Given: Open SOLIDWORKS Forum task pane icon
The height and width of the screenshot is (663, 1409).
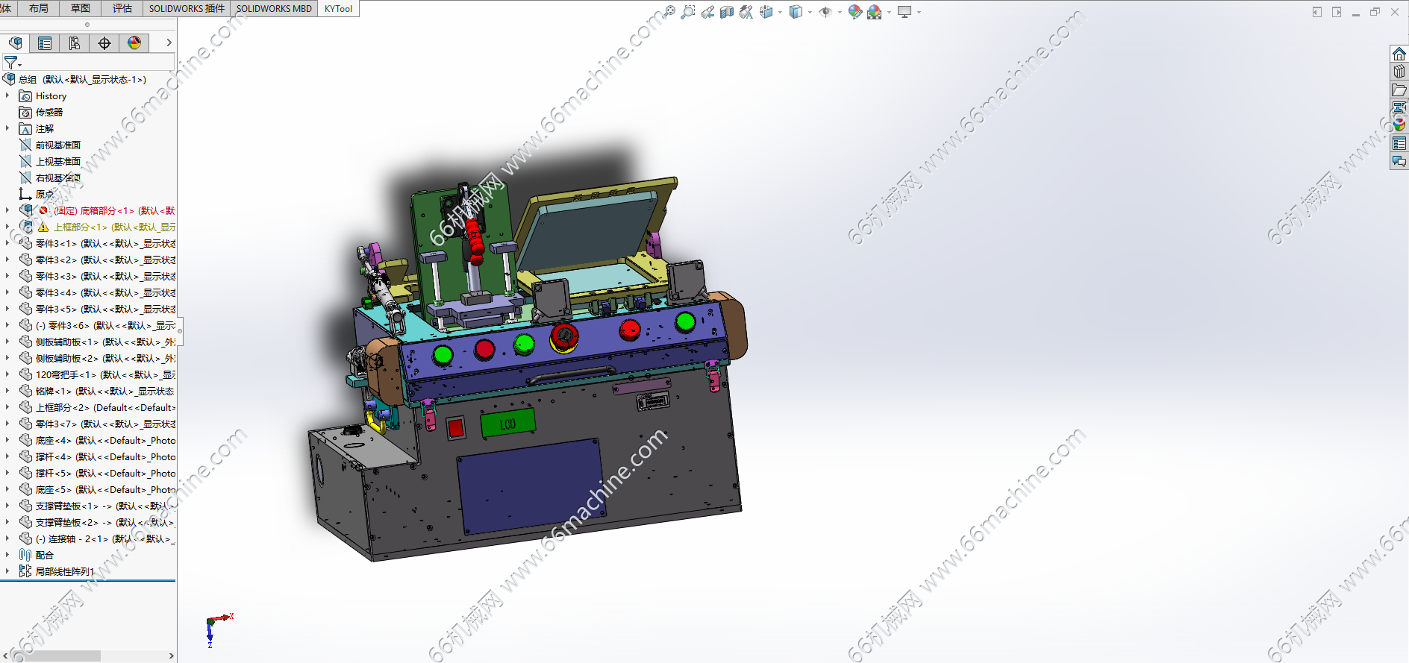Looking at the screenshot, I should [x=1399, y=161].
